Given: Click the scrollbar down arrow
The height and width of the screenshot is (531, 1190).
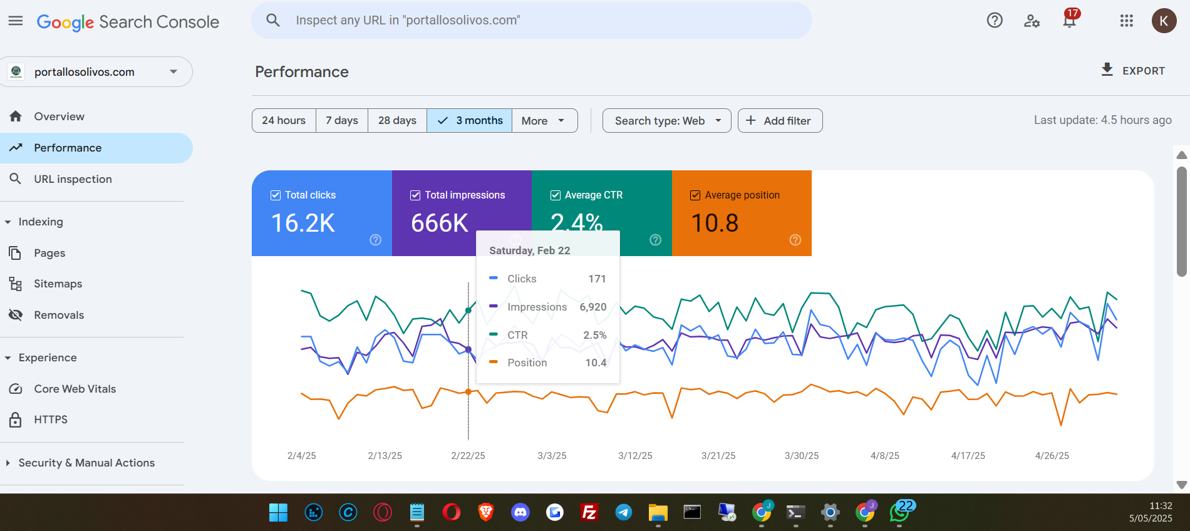Looking at the screenshot, I should coord(1182,485).
